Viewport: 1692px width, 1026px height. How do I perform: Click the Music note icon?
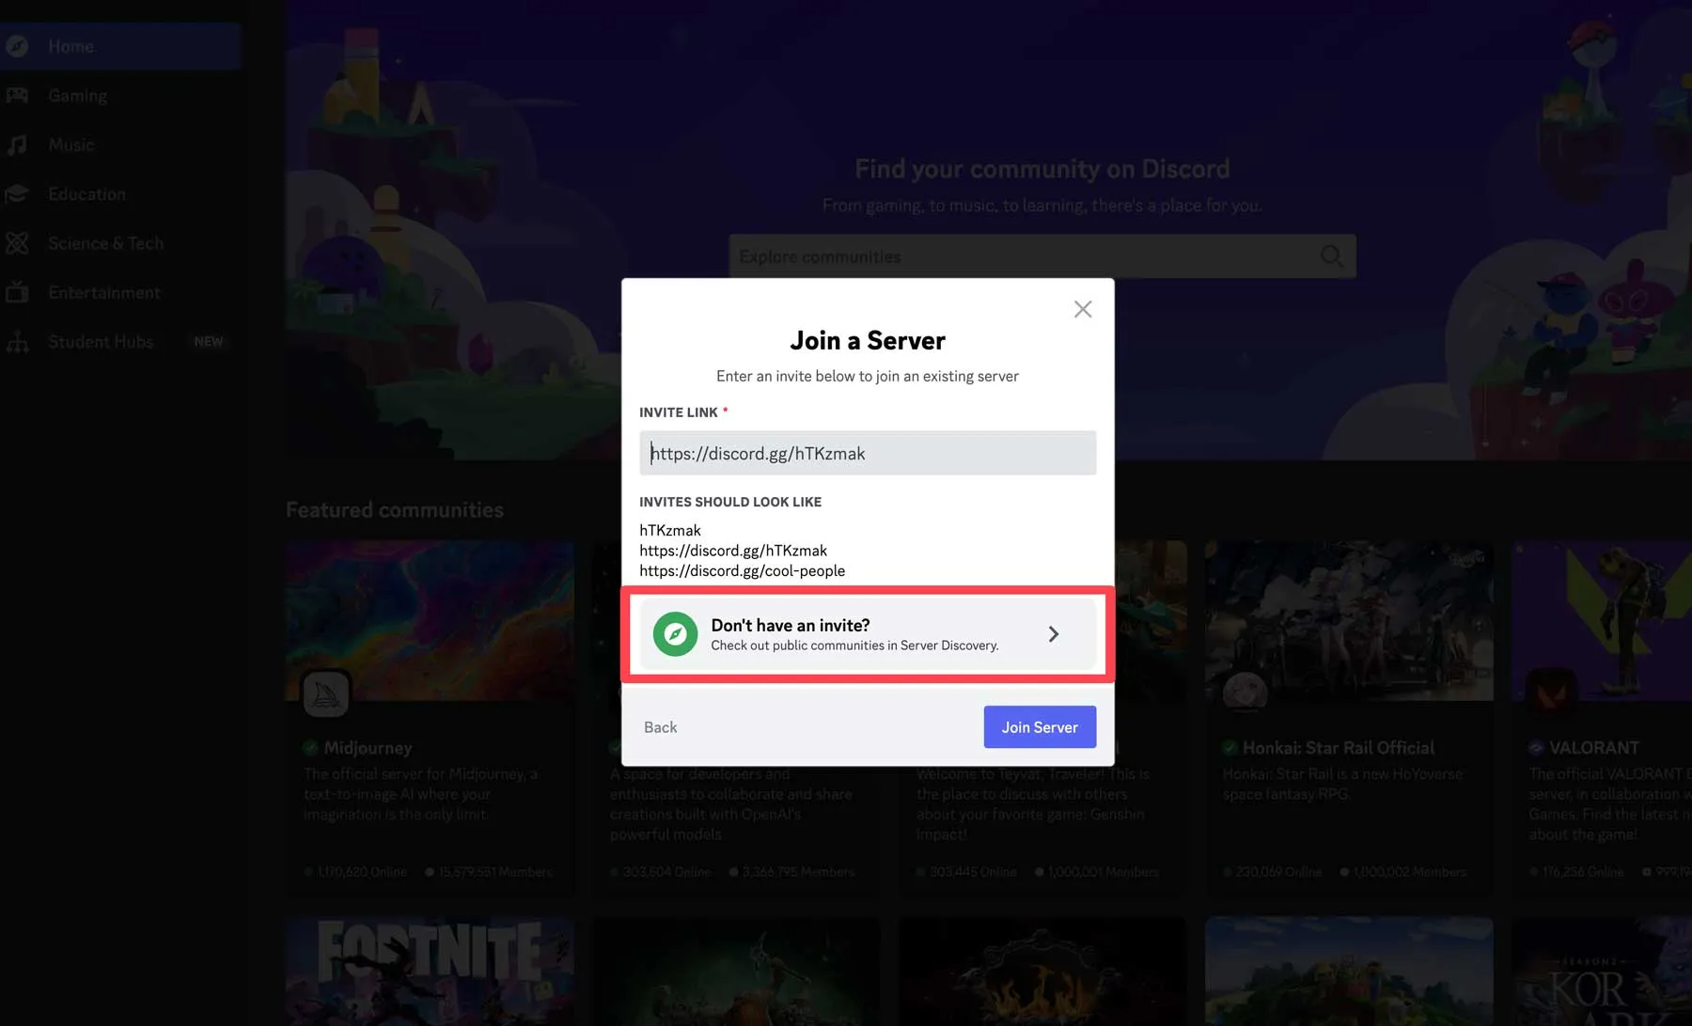tap(18, 145)
